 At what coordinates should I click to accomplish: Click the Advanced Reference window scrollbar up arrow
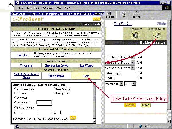pos(103,17)
